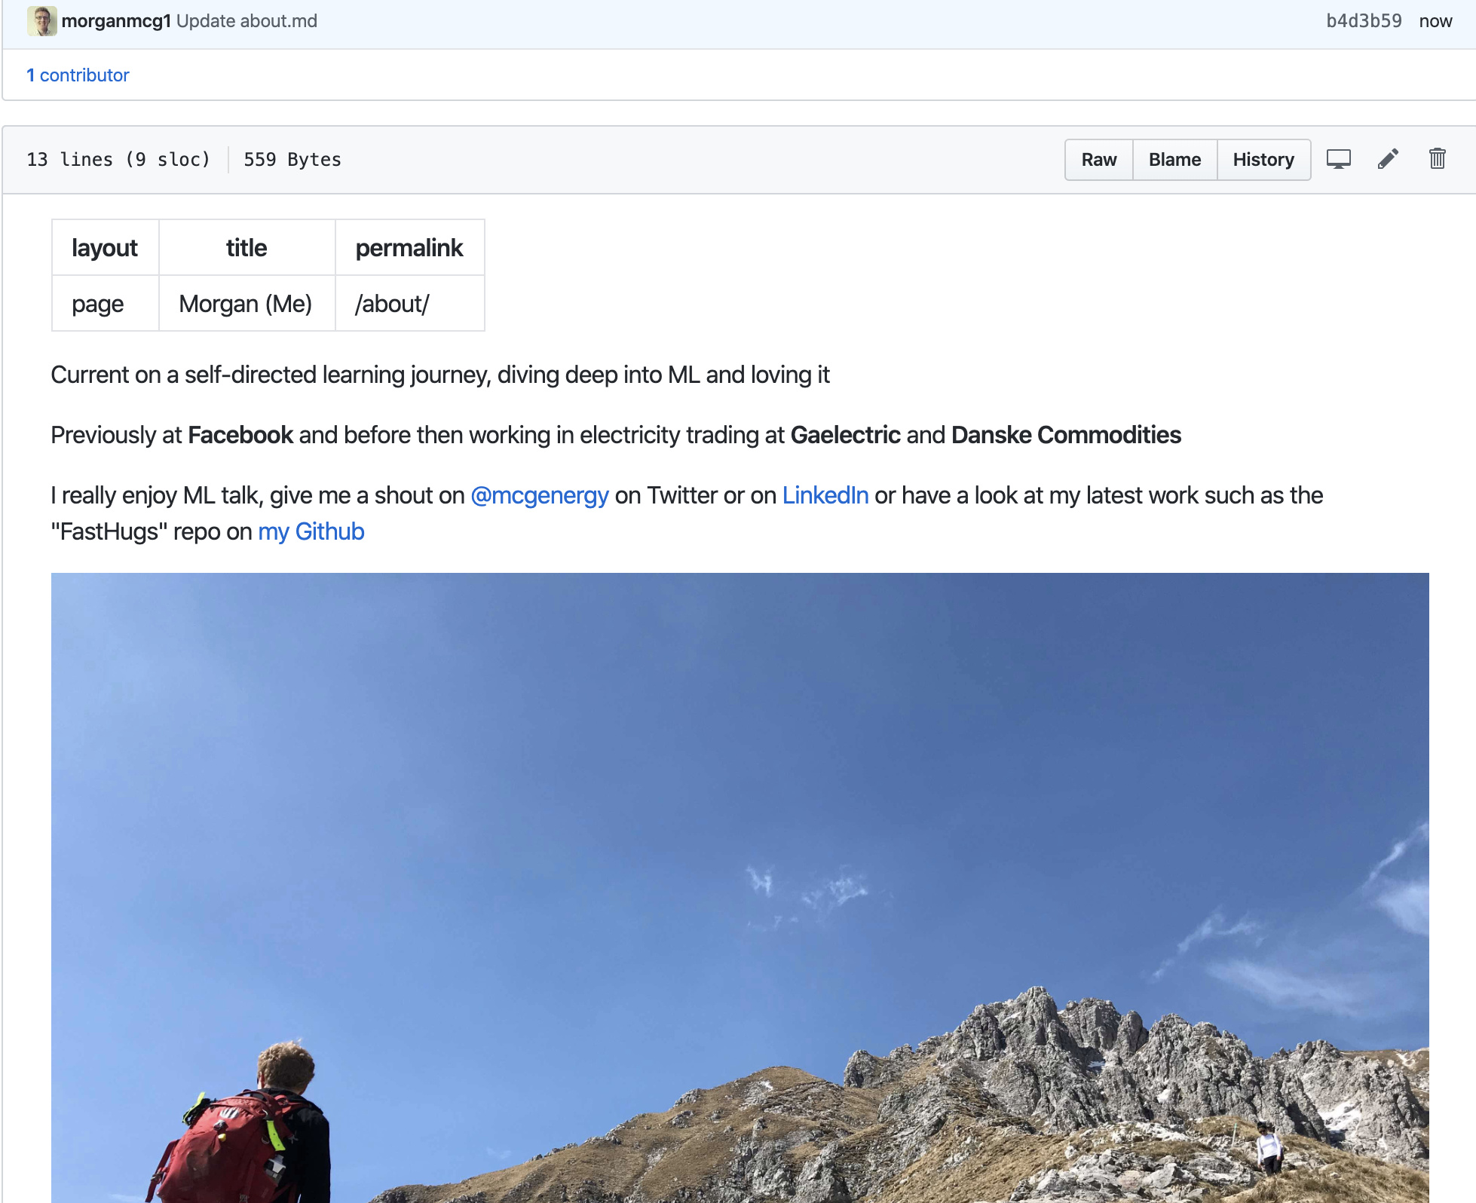
Task: Click the mountain hiking photo
Action: click(x=740, y=887)
